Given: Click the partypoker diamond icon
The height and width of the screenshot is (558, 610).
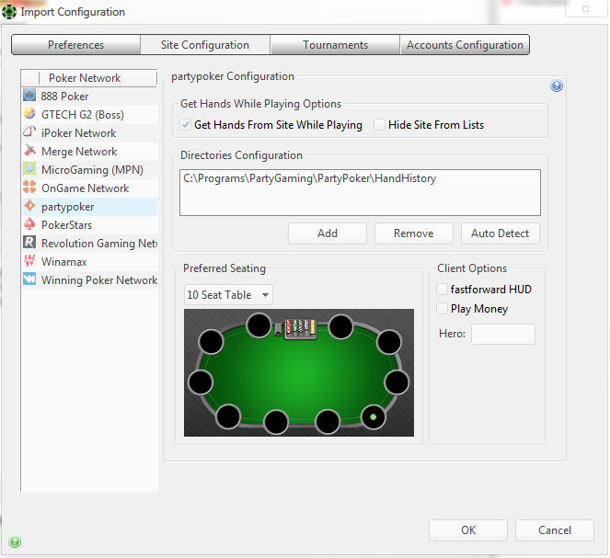Looking at the screenshot, I should (x=29, y=206).
